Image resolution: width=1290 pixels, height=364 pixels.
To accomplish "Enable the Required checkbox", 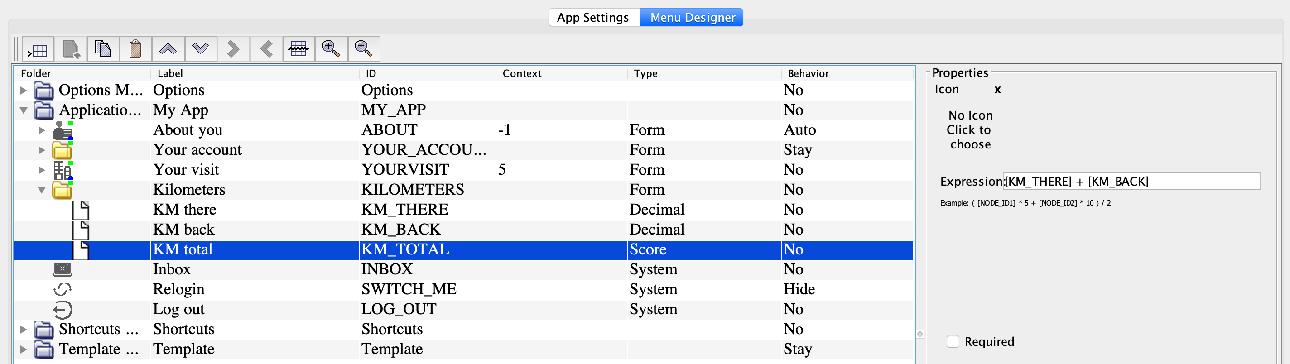I will (x=953, y=341).
